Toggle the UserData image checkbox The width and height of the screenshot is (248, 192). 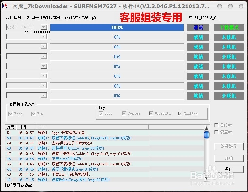point(151,113)
